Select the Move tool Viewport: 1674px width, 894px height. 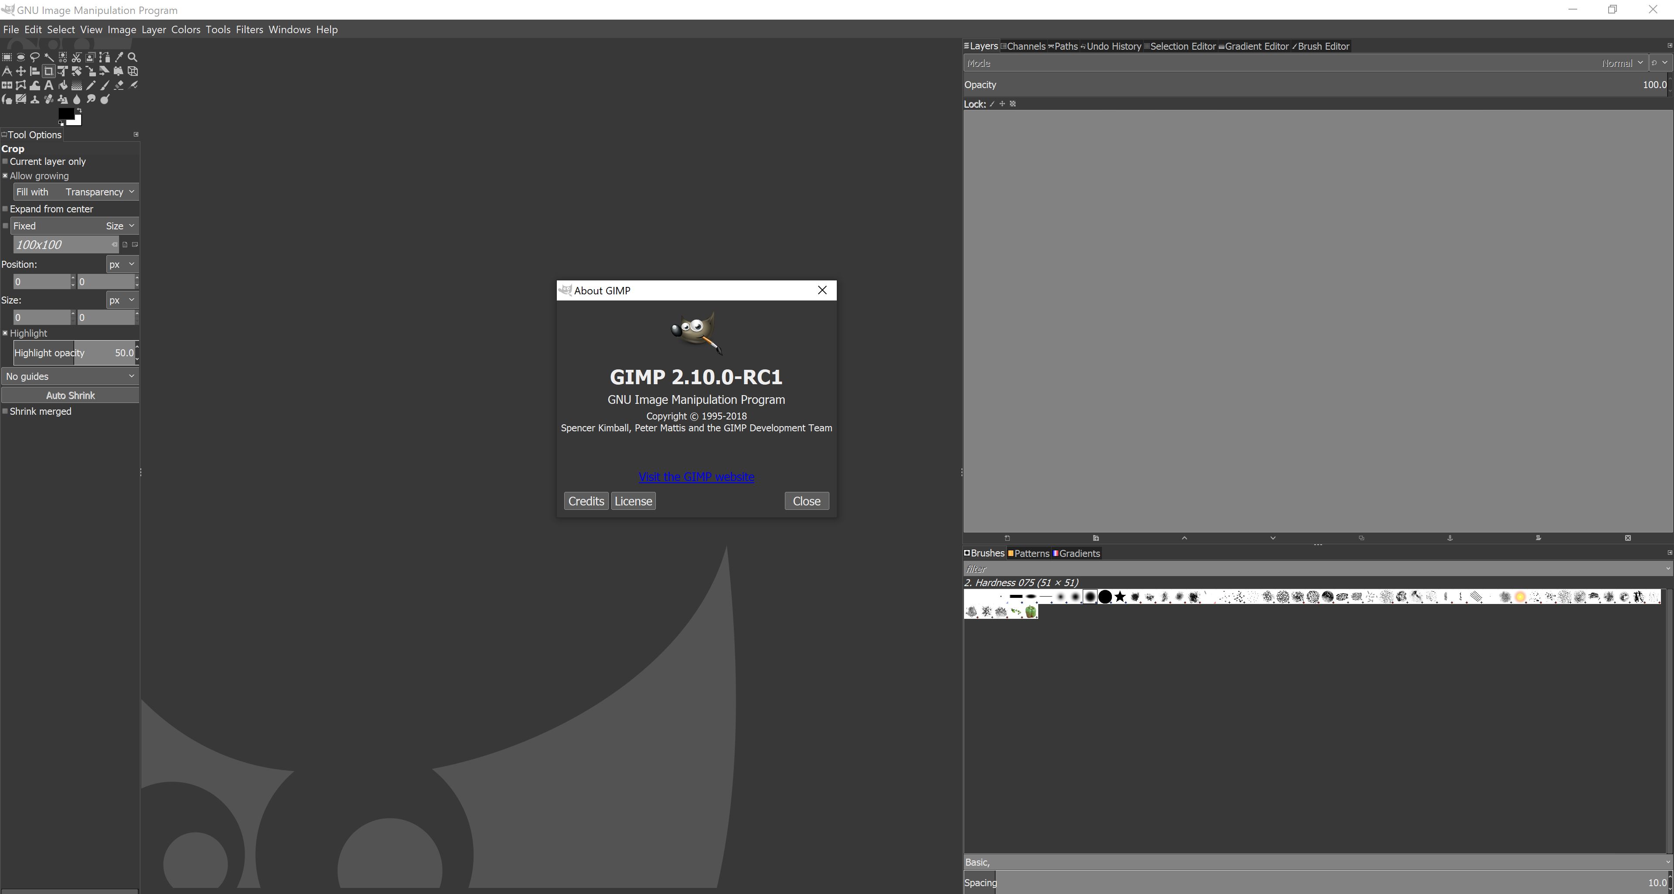tap(21, 72)
